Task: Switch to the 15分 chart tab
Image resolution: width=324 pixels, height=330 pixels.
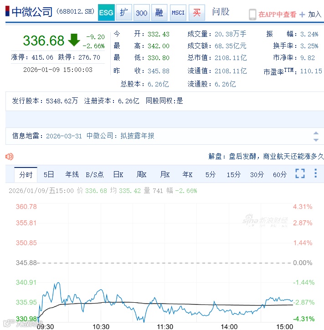Action: 234,174
